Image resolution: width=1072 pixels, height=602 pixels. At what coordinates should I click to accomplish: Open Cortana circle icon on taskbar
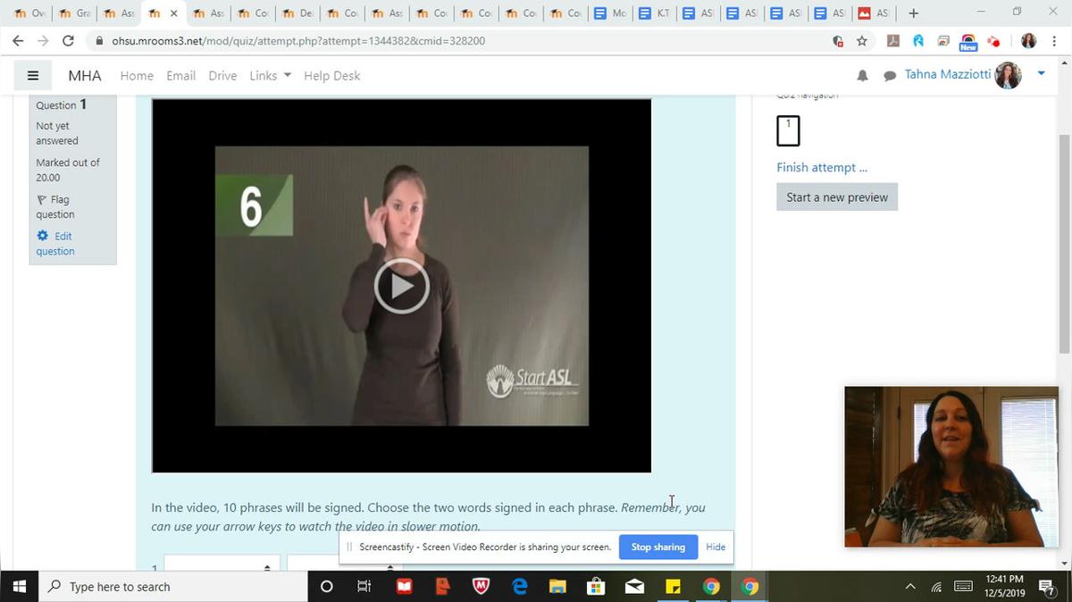pos(326,587)
